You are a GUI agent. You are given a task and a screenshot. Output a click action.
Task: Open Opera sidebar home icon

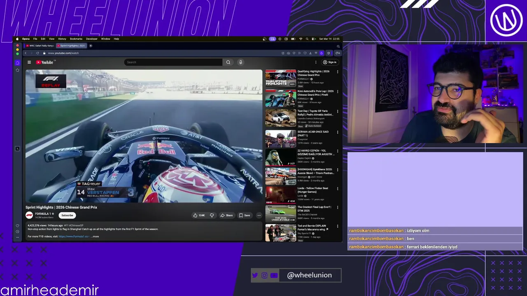point(17,62)
